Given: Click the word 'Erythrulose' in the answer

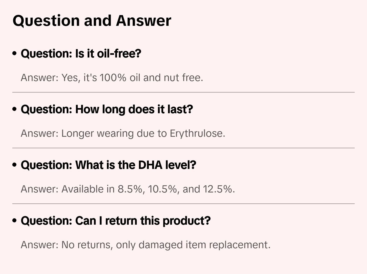Looking at the screenshot, I should [197, 133].
